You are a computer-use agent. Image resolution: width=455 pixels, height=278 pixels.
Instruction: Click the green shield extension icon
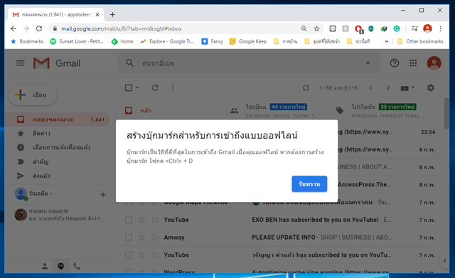coord(370,28)
